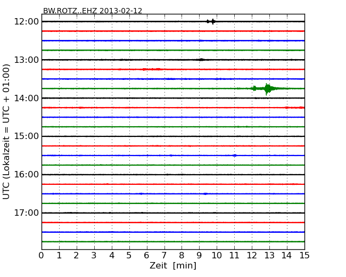Click the 'UTC (Lokalzeit = UTC + 01:00)' axis label
346x277 pixels.
pyautogui.click(x=6, y=132)
